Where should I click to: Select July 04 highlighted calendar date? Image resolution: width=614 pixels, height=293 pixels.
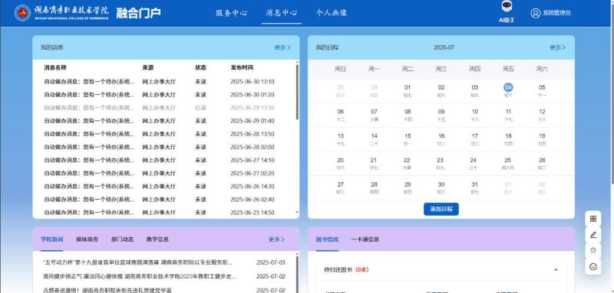pyautogui.click(x=508, y=87)
